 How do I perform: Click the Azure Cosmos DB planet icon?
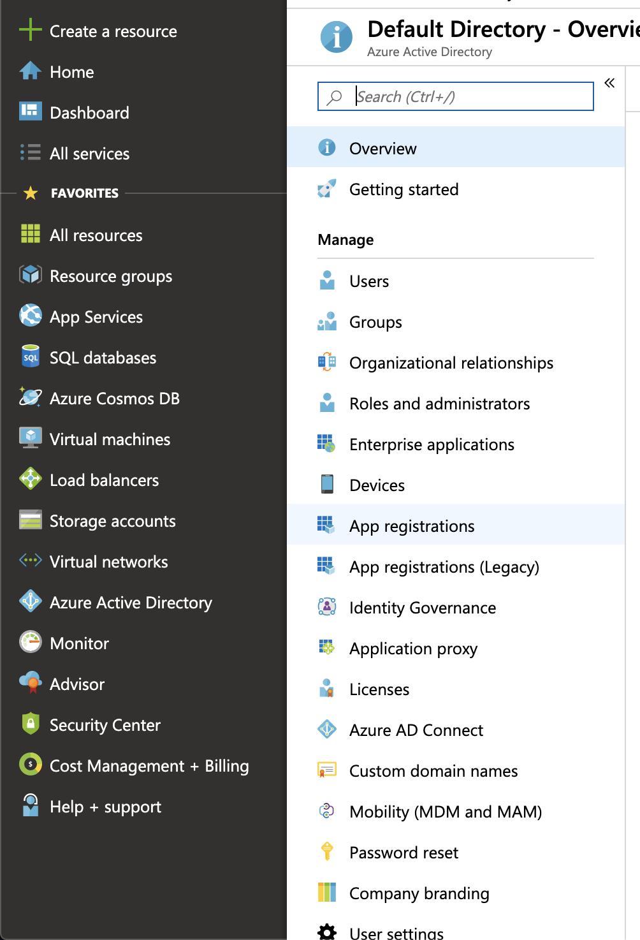click(x=30, y=397)
